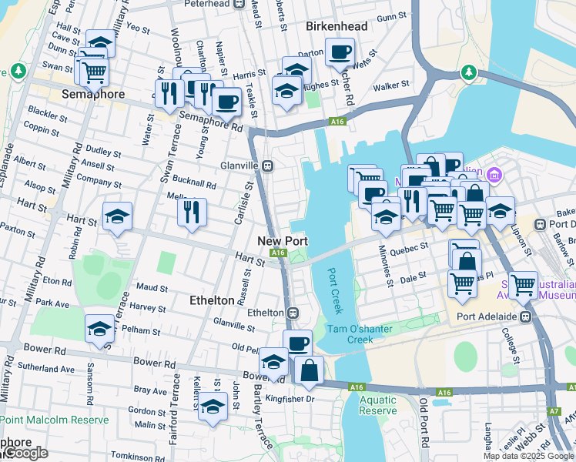Open the Google logo link
Screen dimensions: 576x462
click(x=25, y=454)
